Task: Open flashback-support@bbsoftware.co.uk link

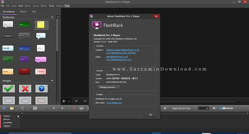Action: coord(123,50)
